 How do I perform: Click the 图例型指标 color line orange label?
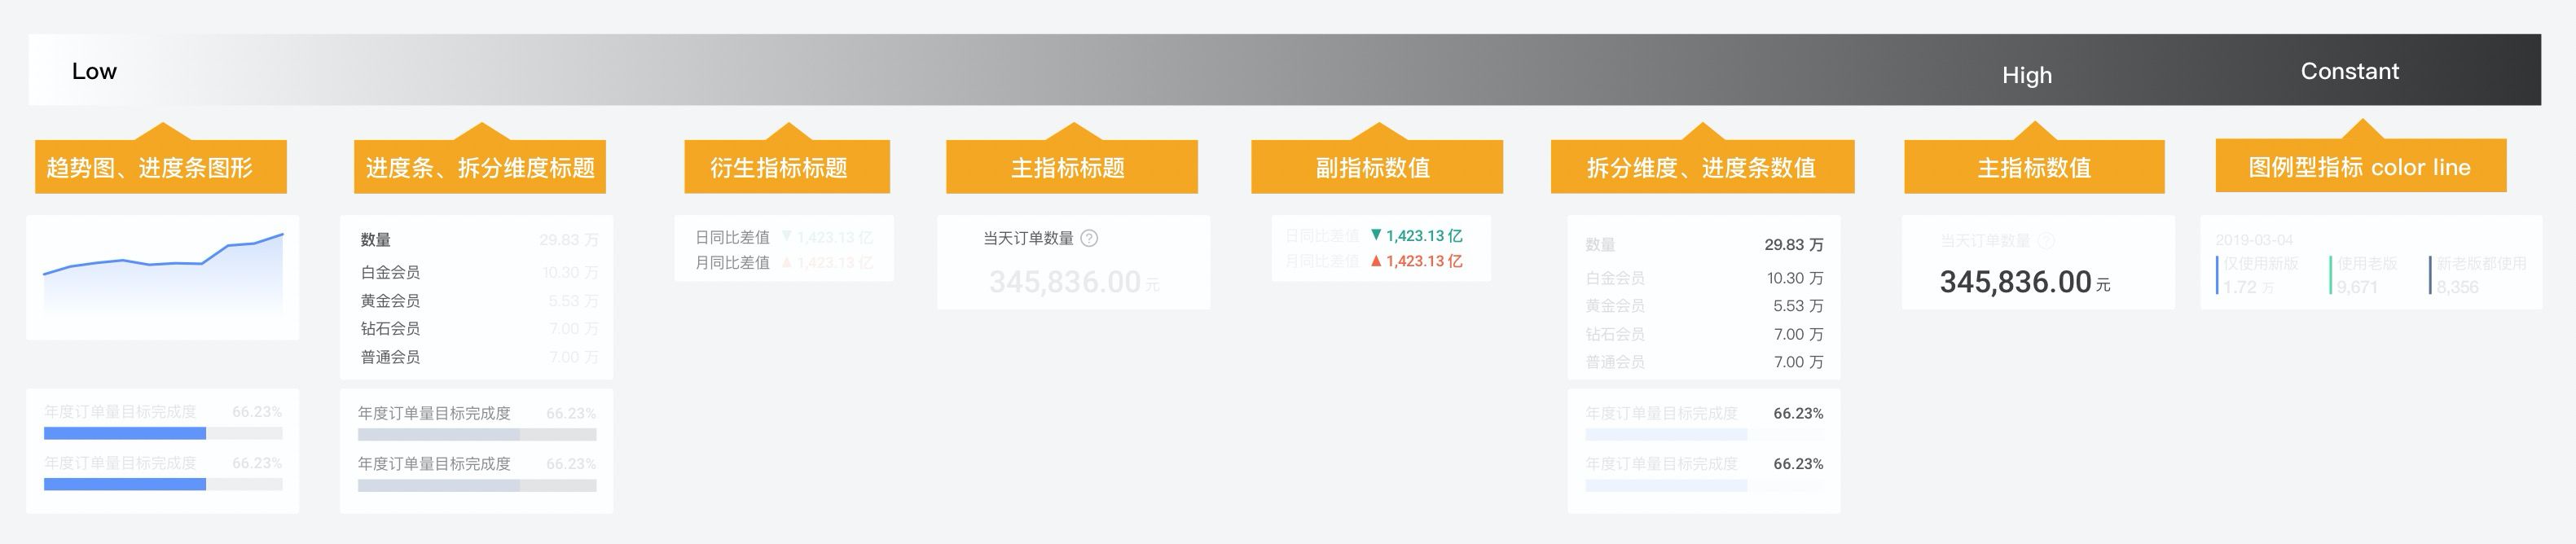pyautogui.click(x=2360, y=167)
